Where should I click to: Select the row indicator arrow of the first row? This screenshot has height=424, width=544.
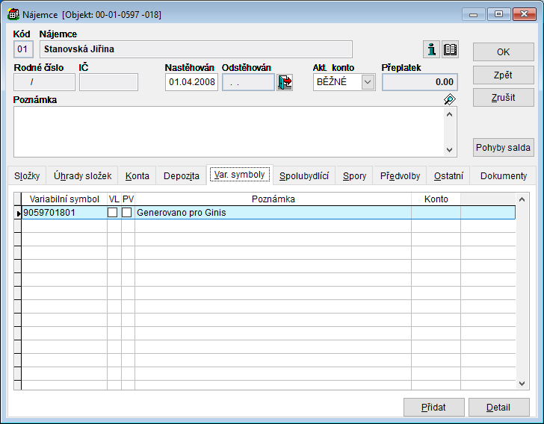pyautogui.click(x=18, y=213)
